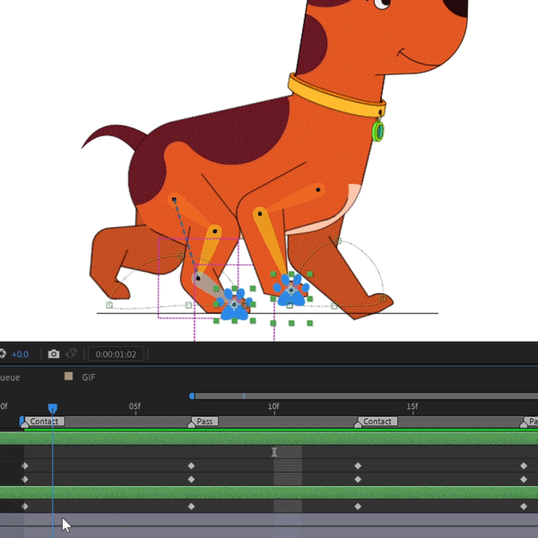Click the +0.0 exposure value
The height and width of the screenshot is (538, 538).
tap(20, 354)
